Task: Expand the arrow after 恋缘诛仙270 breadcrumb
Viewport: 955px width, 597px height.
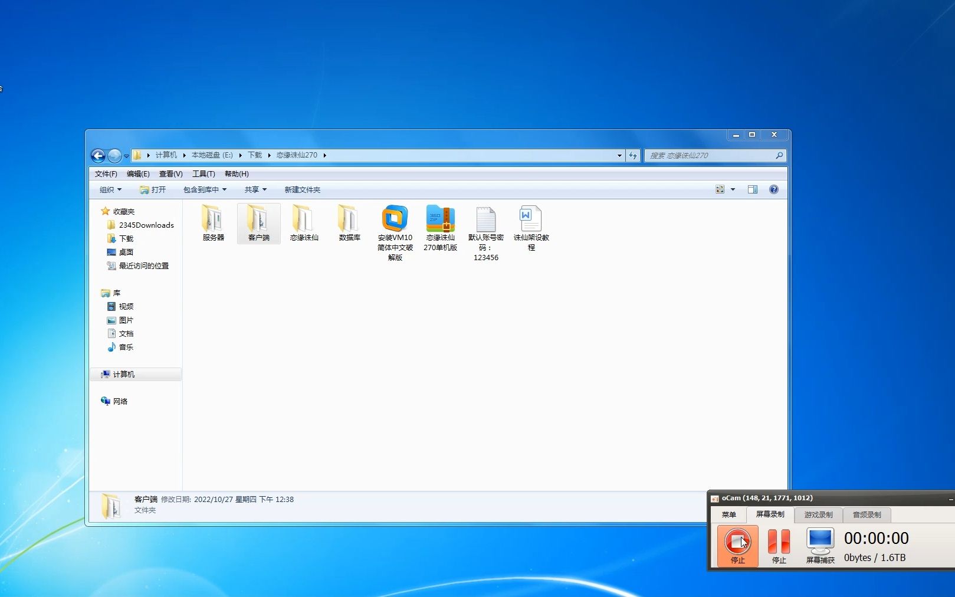Action: coord(325,155)
